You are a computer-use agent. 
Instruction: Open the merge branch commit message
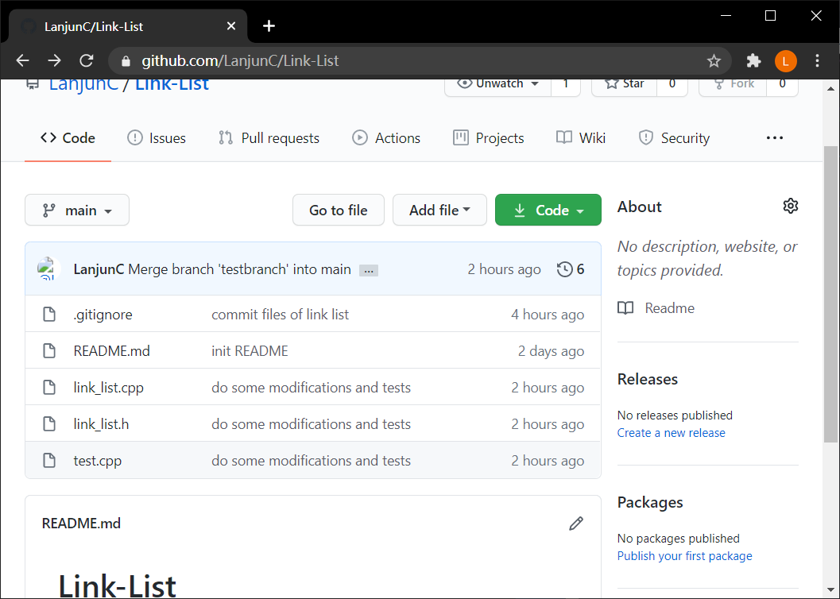tap(239, 269)
